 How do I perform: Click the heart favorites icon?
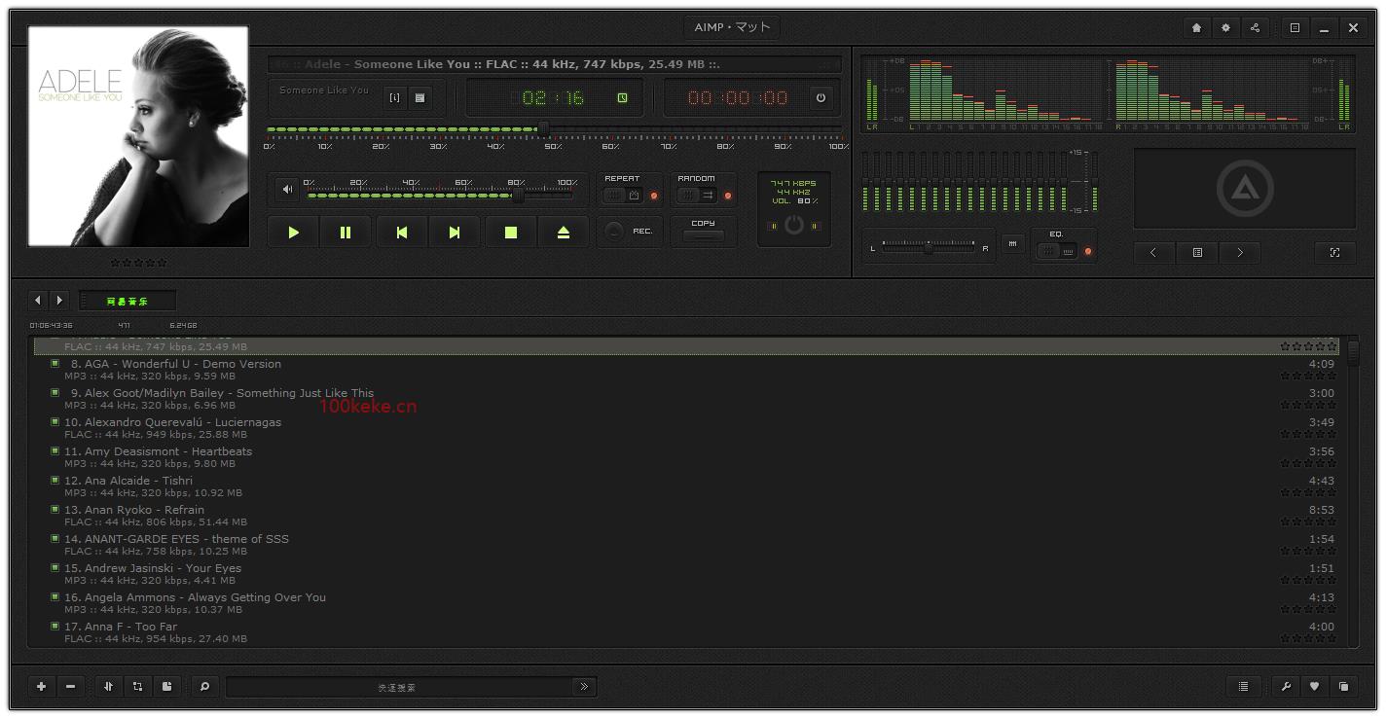coord(1314,687)
